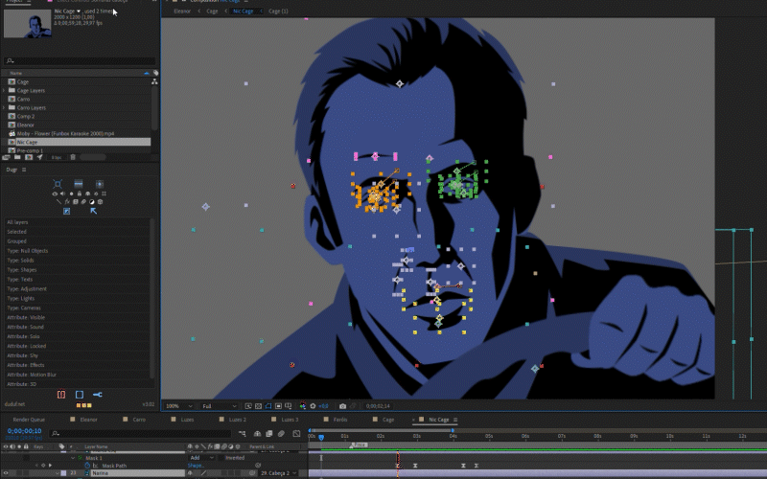Open the mask mode Add dropdown
Image resolution: width=767 pixels, height=479 pixels.
click(x=202, y=458)
